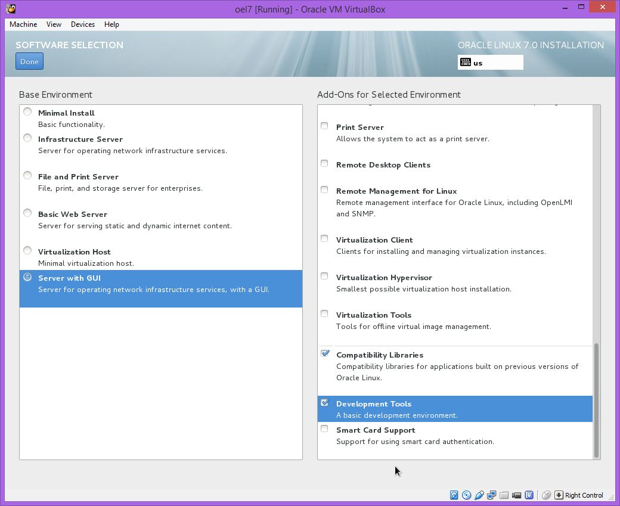Enable the Print Server add-on
620x506 pixels.
(x=324, y=126)
